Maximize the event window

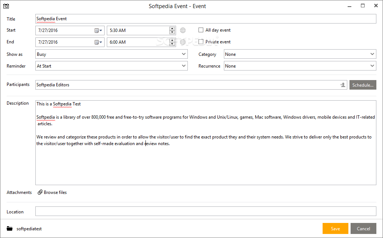coord(363,6)
